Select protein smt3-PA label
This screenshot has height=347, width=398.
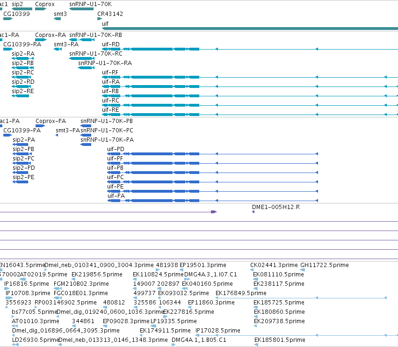click(68, 130)
